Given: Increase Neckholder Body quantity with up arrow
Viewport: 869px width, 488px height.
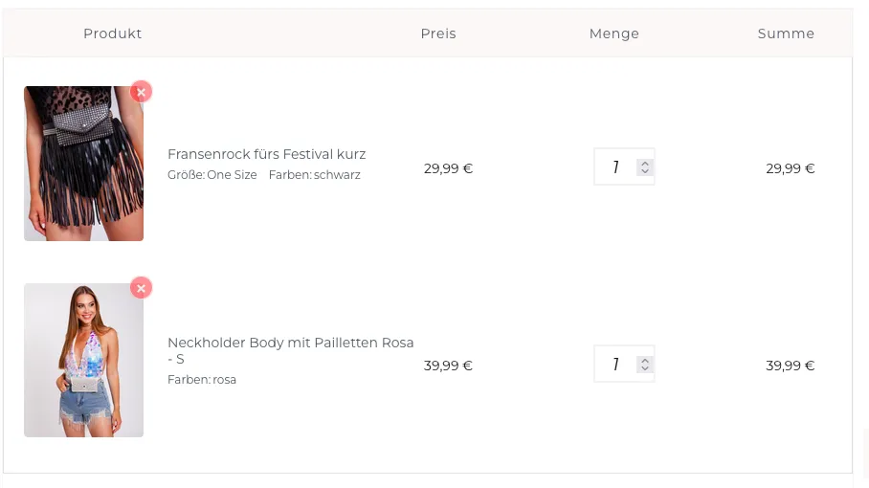Looking at the screenshot, I should (644, 361).
